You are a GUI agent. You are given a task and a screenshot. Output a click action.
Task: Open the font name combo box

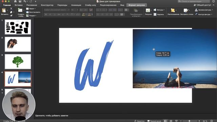[57, 10]
